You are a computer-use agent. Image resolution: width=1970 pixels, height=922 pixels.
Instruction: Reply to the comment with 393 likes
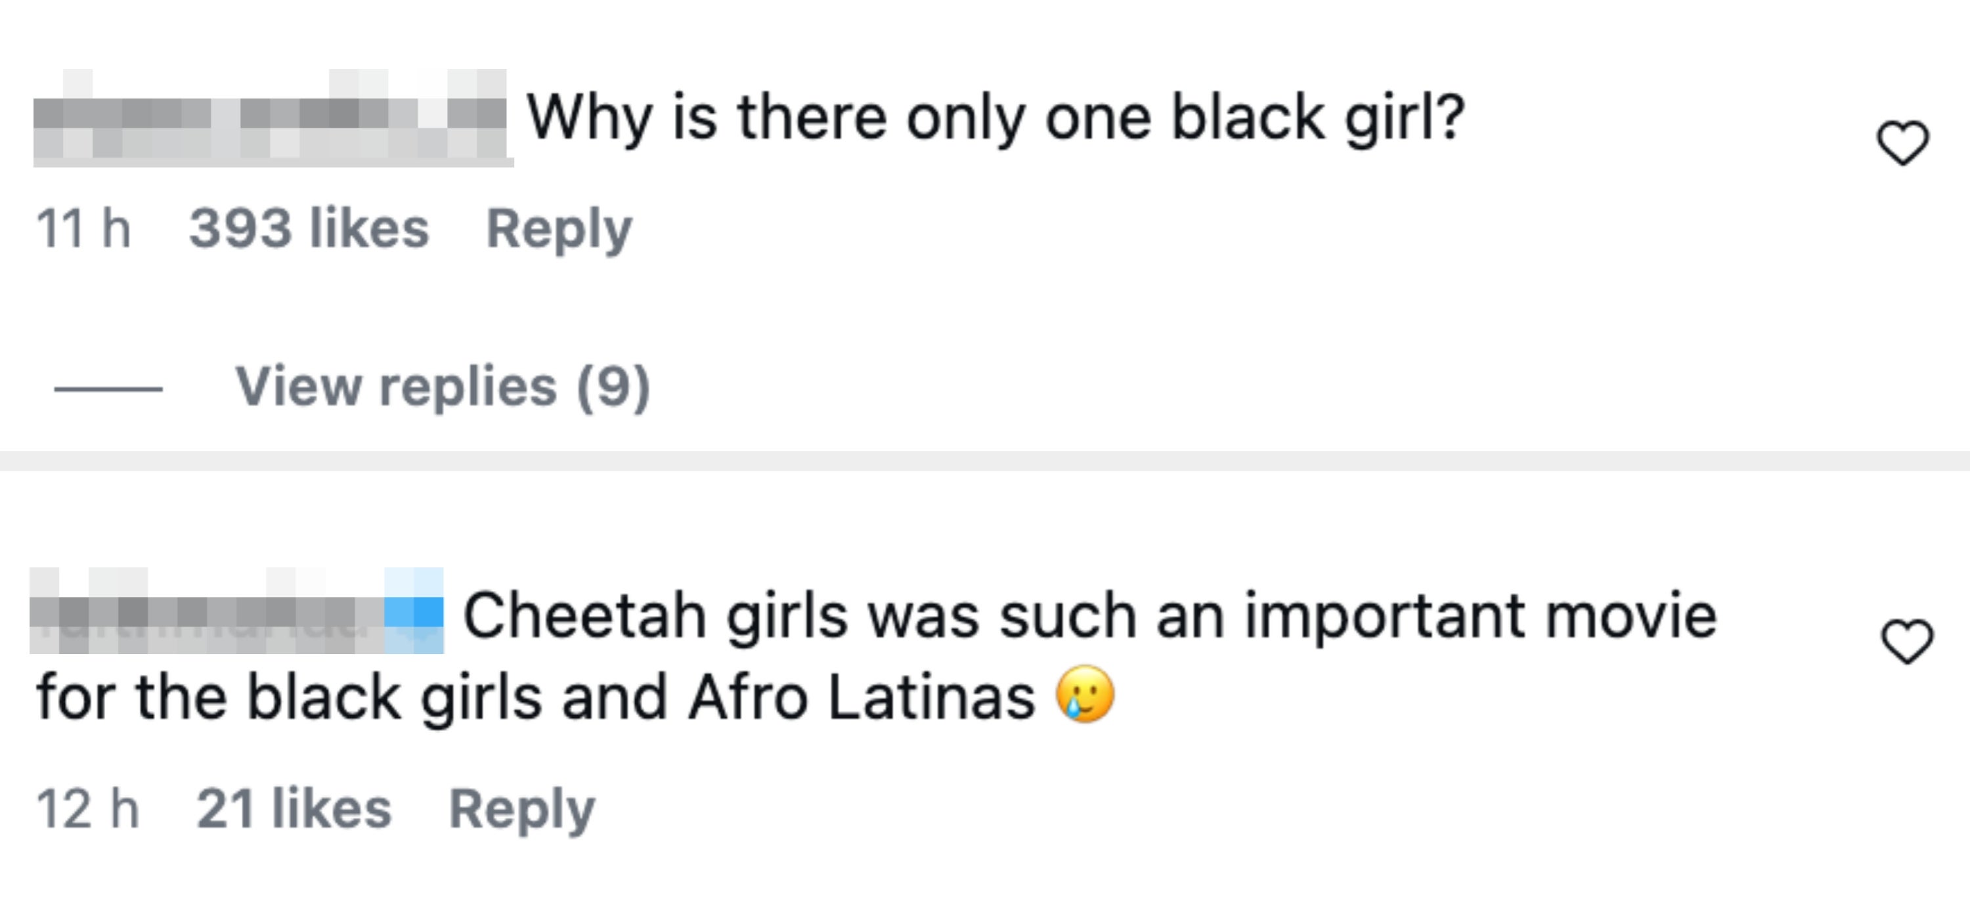click(x=559, y=229)
